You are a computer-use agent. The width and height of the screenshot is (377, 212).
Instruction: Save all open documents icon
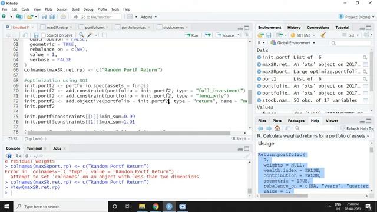[x=52, y=17]
